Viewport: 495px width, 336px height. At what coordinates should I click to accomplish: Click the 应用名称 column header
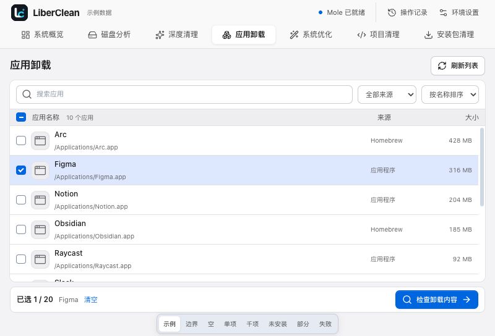coord(46,117)
